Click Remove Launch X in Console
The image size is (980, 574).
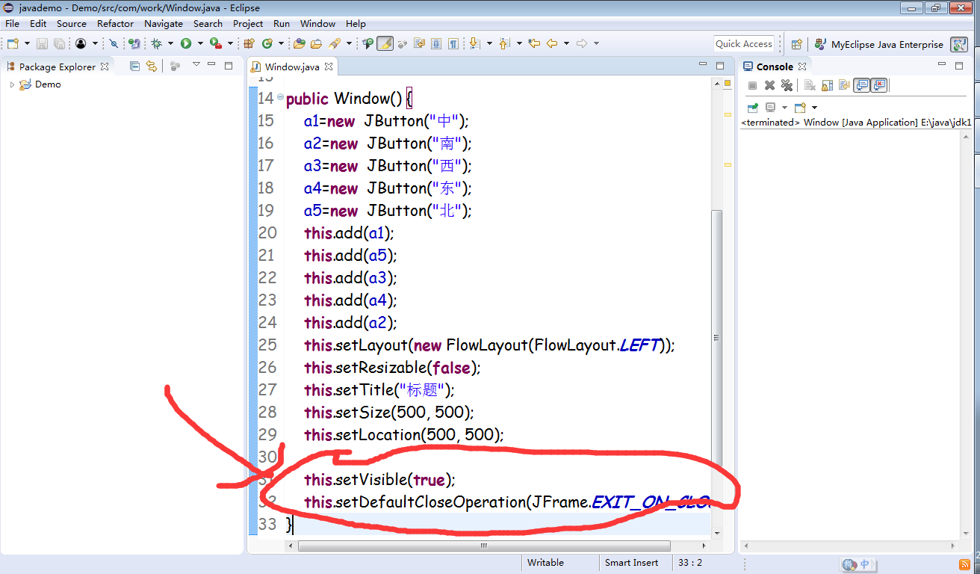pyautogui.click(x=769, y=85)
